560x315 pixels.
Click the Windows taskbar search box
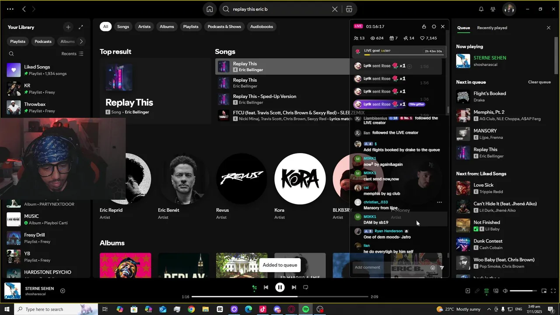click(56, 309)
